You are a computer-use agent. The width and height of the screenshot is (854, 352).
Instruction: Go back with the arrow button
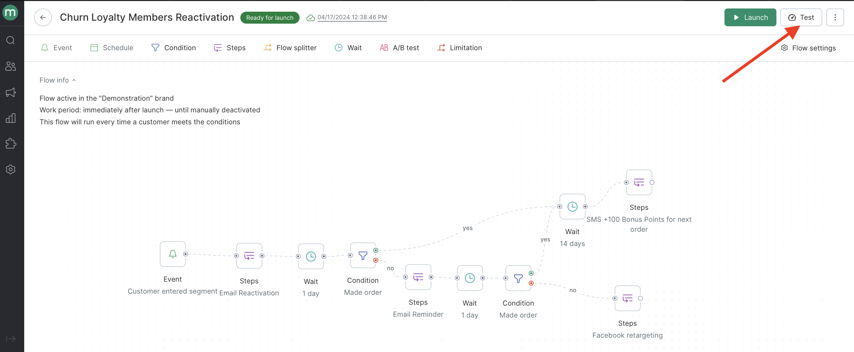click(43, 17)
